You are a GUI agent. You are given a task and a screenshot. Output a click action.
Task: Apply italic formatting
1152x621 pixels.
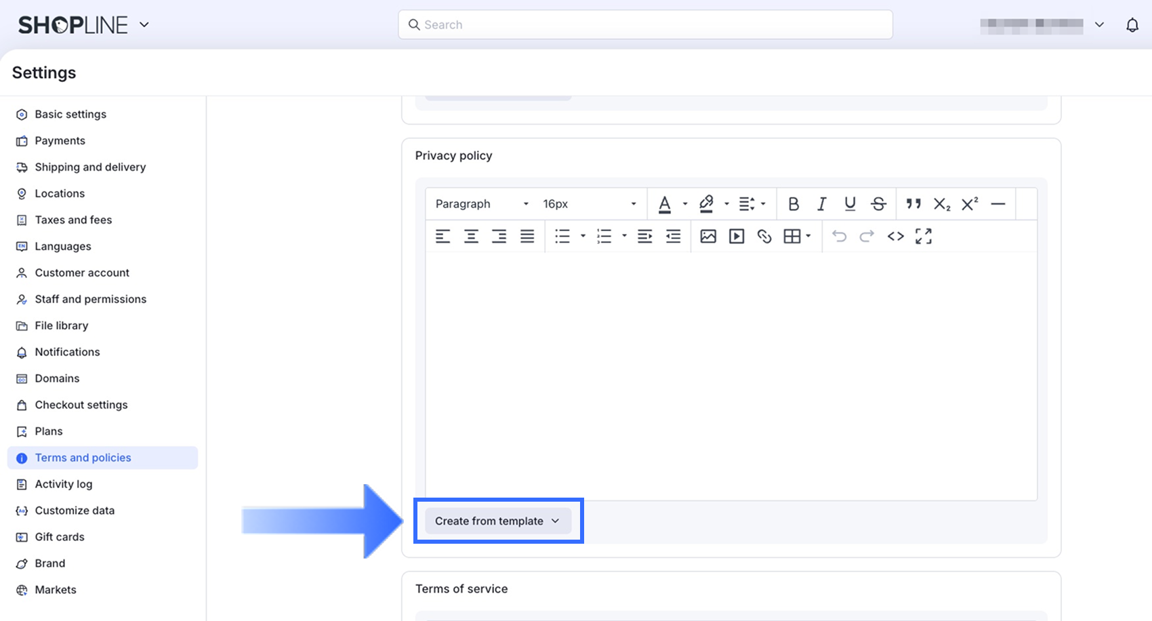(821, 204)
